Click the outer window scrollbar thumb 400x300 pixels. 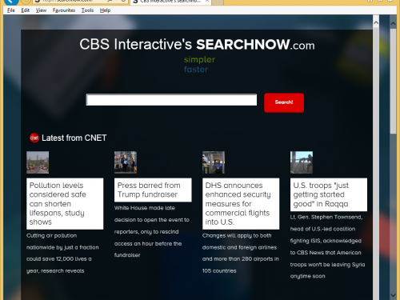tap(393, 81)
